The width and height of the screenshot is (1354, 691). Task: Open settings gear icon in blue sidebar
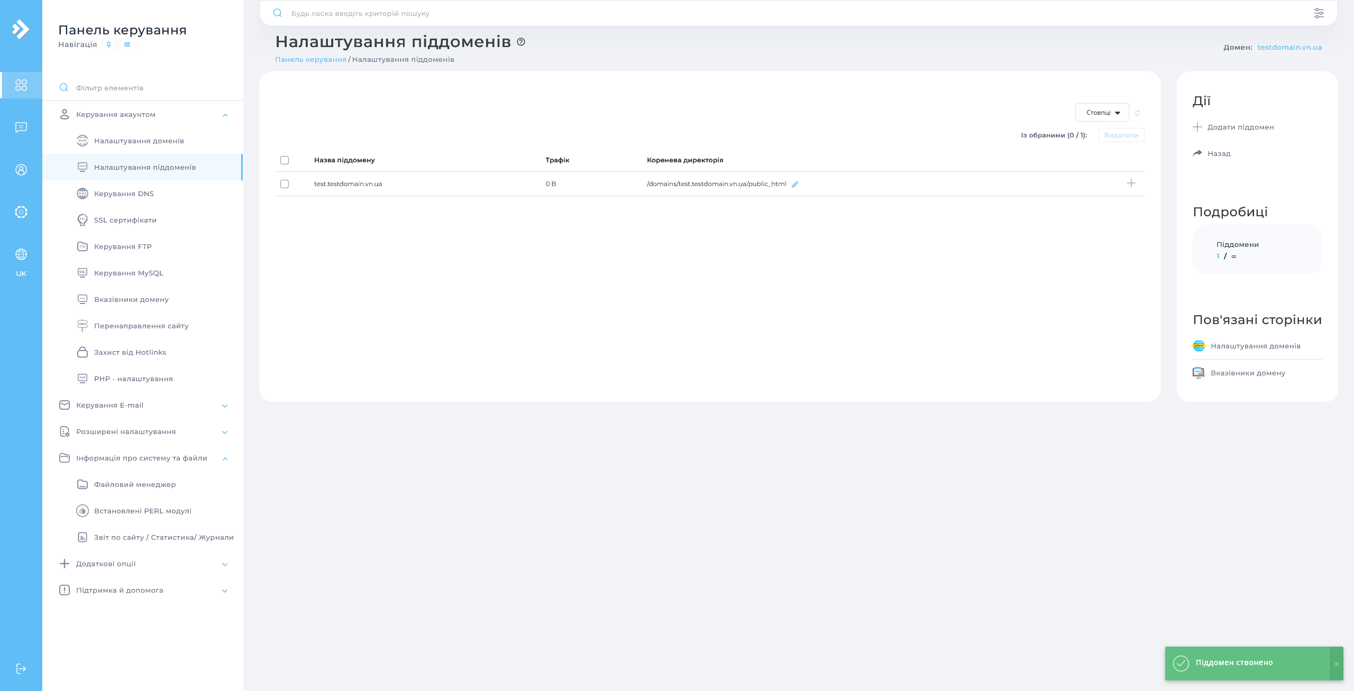(x=21, y=211)
